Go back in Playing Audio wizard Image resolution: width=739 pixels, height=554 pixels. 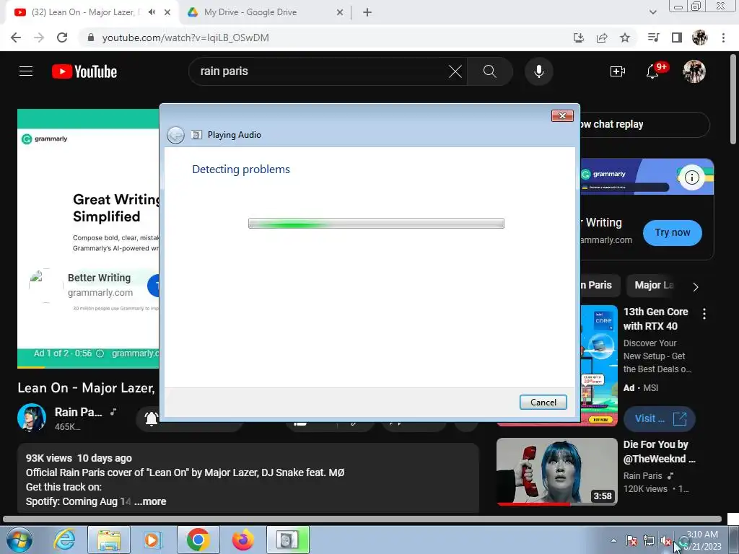pos(176,135)
